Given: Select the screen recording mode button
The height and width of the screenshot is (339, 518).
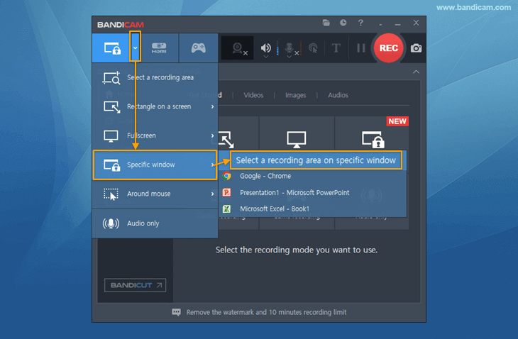Looking at the screenshot, I should 111,48.
